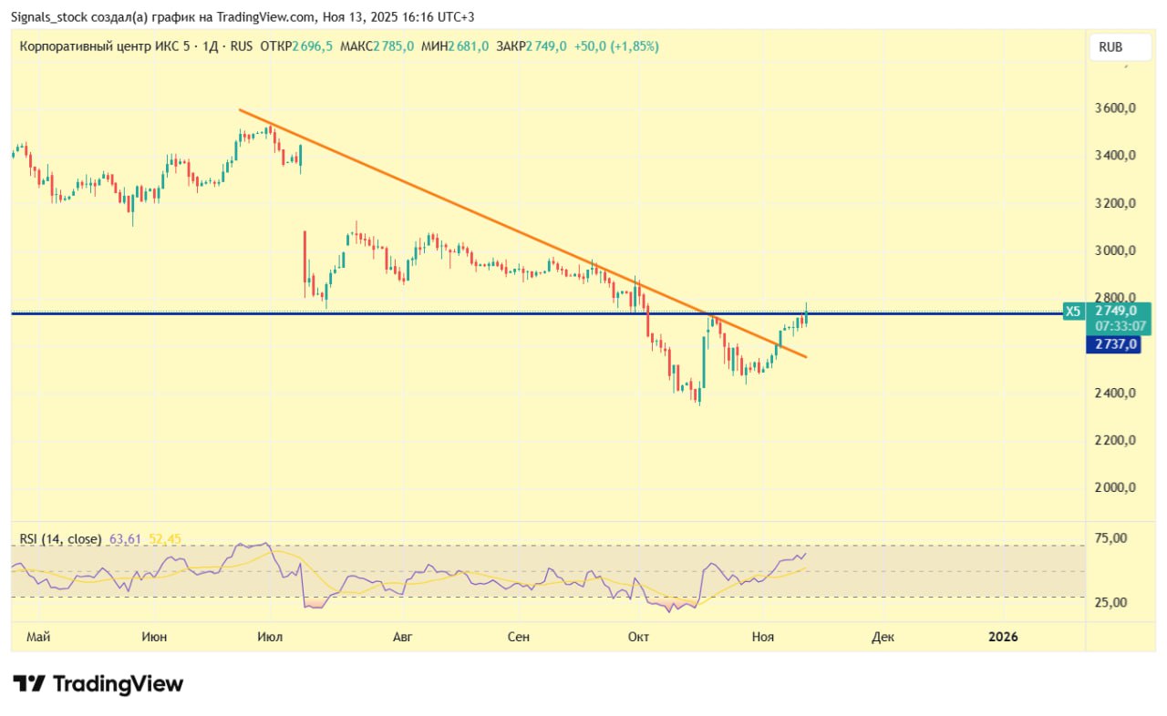Viewport: 1167px width, 716px height.
Task: Click the chart title Корпоративный центр ИКС 5
Action: coord(105,46)
